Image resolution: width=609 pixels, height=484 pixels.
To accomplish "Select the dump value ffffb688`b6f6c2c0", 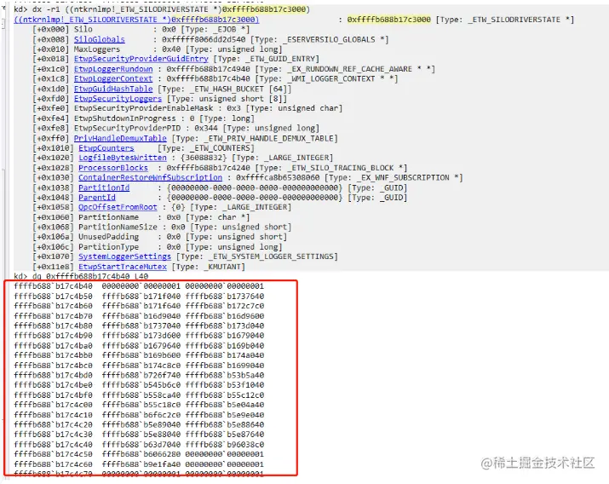I will tap(141, 414).
